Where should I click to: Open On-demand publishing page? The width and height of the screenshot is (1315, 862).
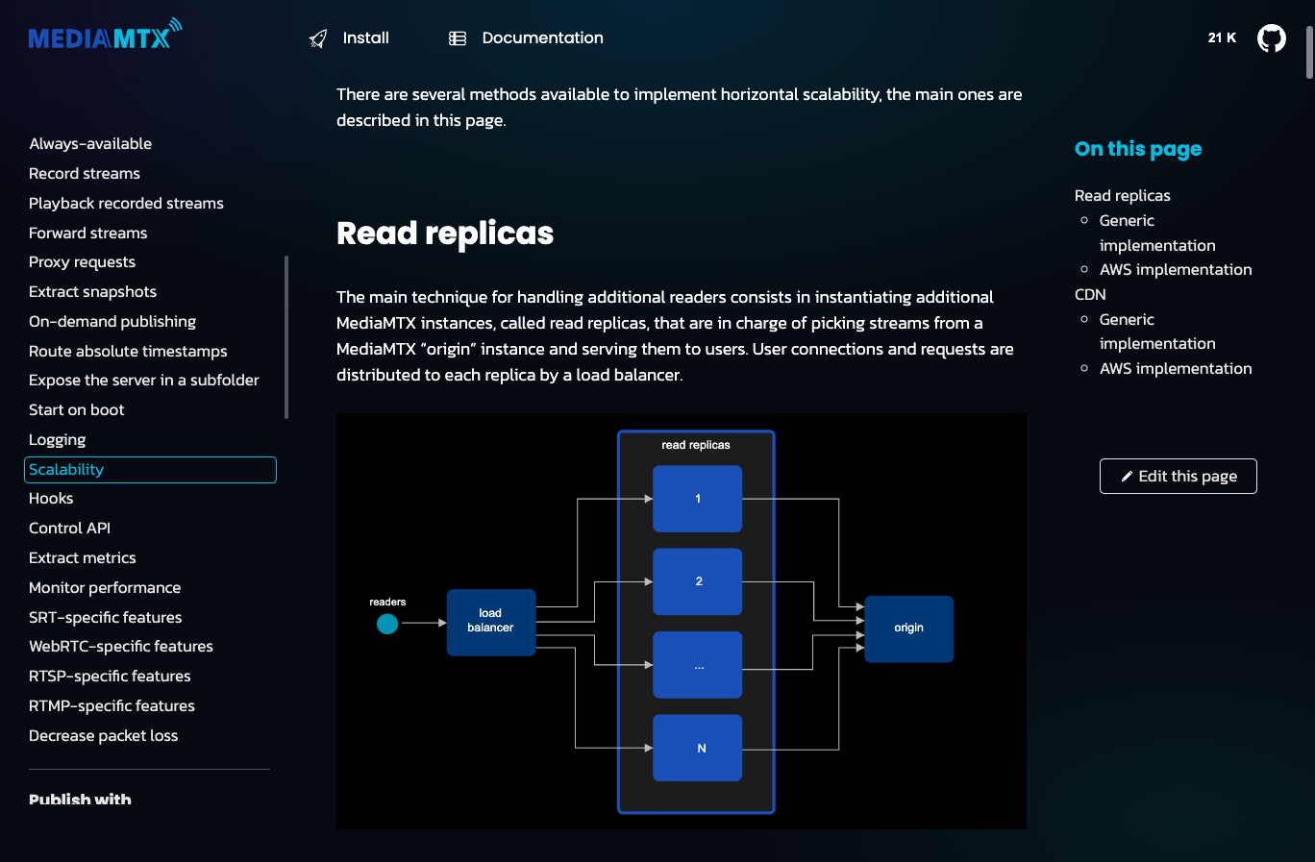click(x=112, y=322)
